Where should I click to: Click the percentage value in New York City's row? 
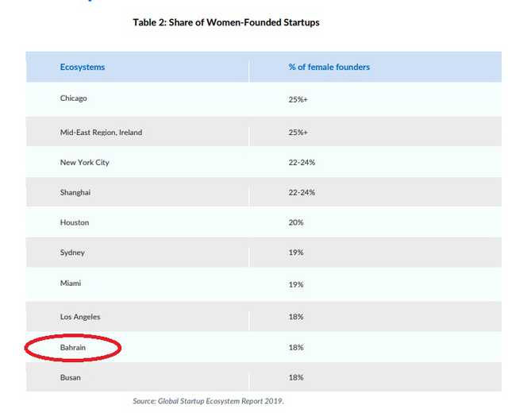click(x=302, y=163)
